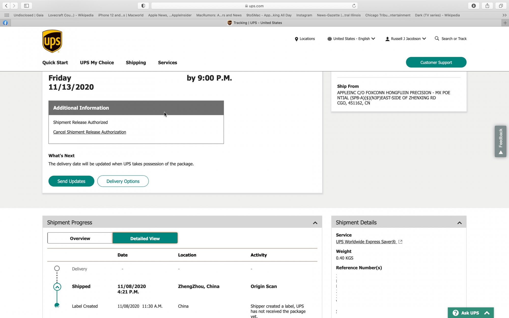Open the magnifier Search or Track
Screen dimensions: 509x318
[x=451, y=39]
